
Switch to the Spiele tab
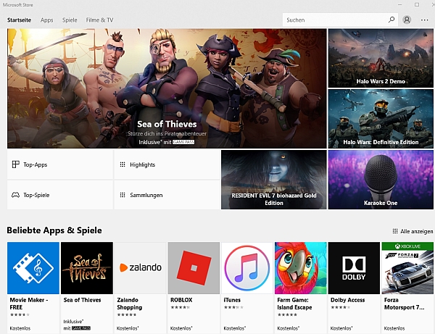[x=70, y=20]
